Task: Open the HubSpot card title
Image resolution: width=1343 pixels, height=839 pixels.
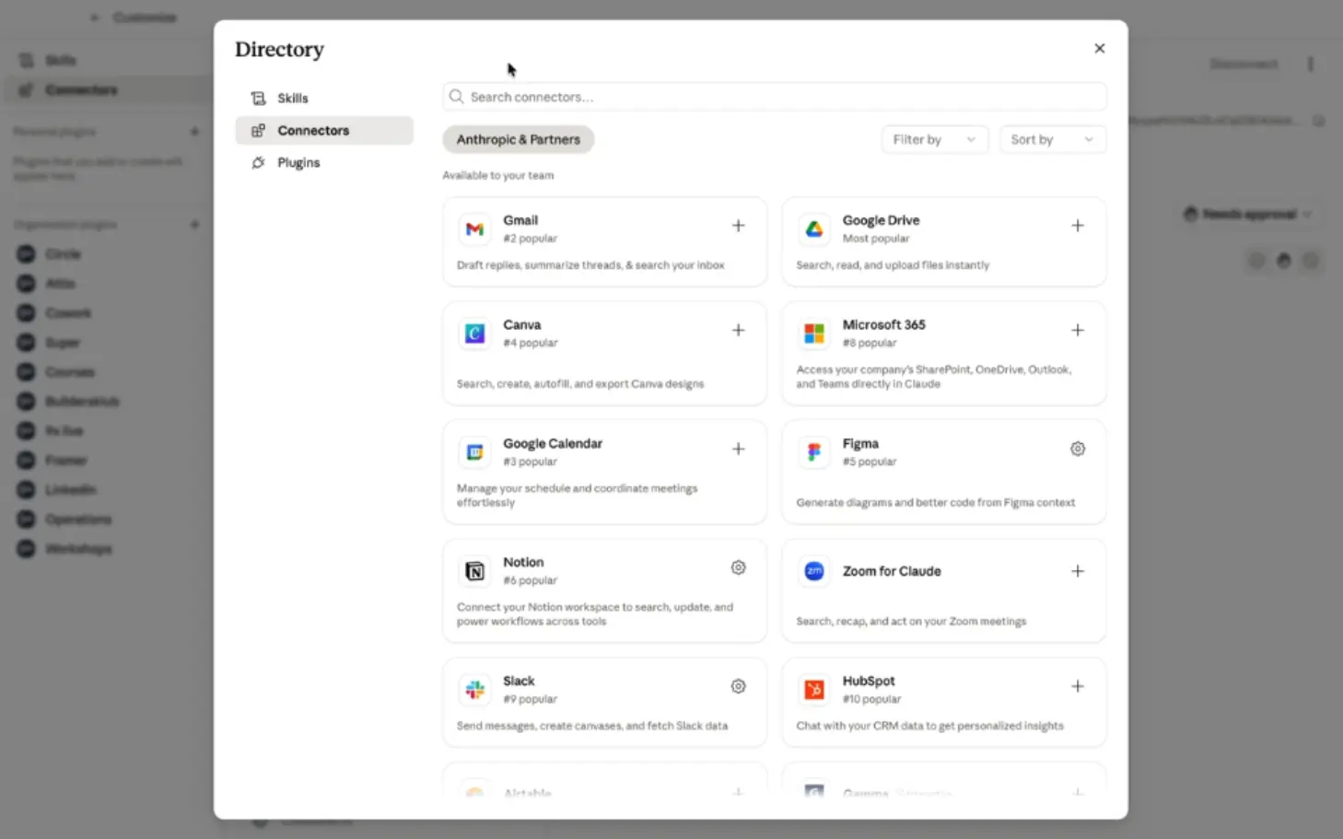Action: click(868, 681)
